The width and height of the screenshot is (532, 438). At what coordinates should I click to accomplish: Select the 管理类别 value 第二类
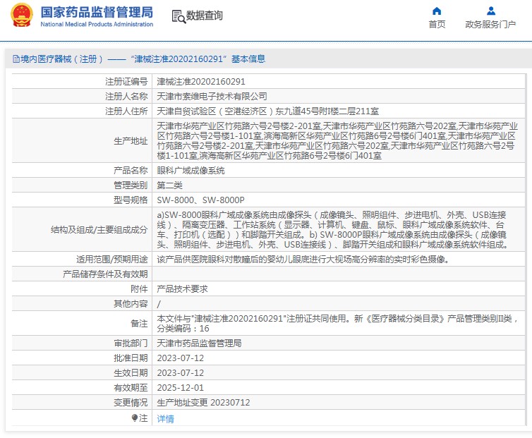point(169,185)
